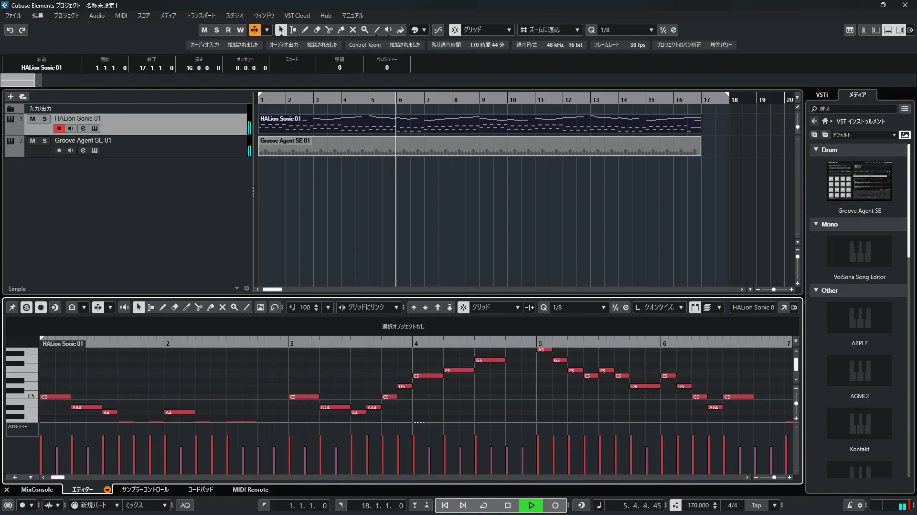Open the MIDI menu
917x515 pixels.
[x=121, y=15]
